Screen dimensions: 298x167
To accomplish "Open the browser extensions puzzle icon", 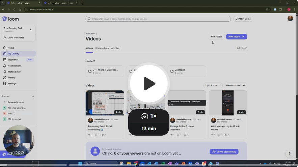I will tap(281, 9).
